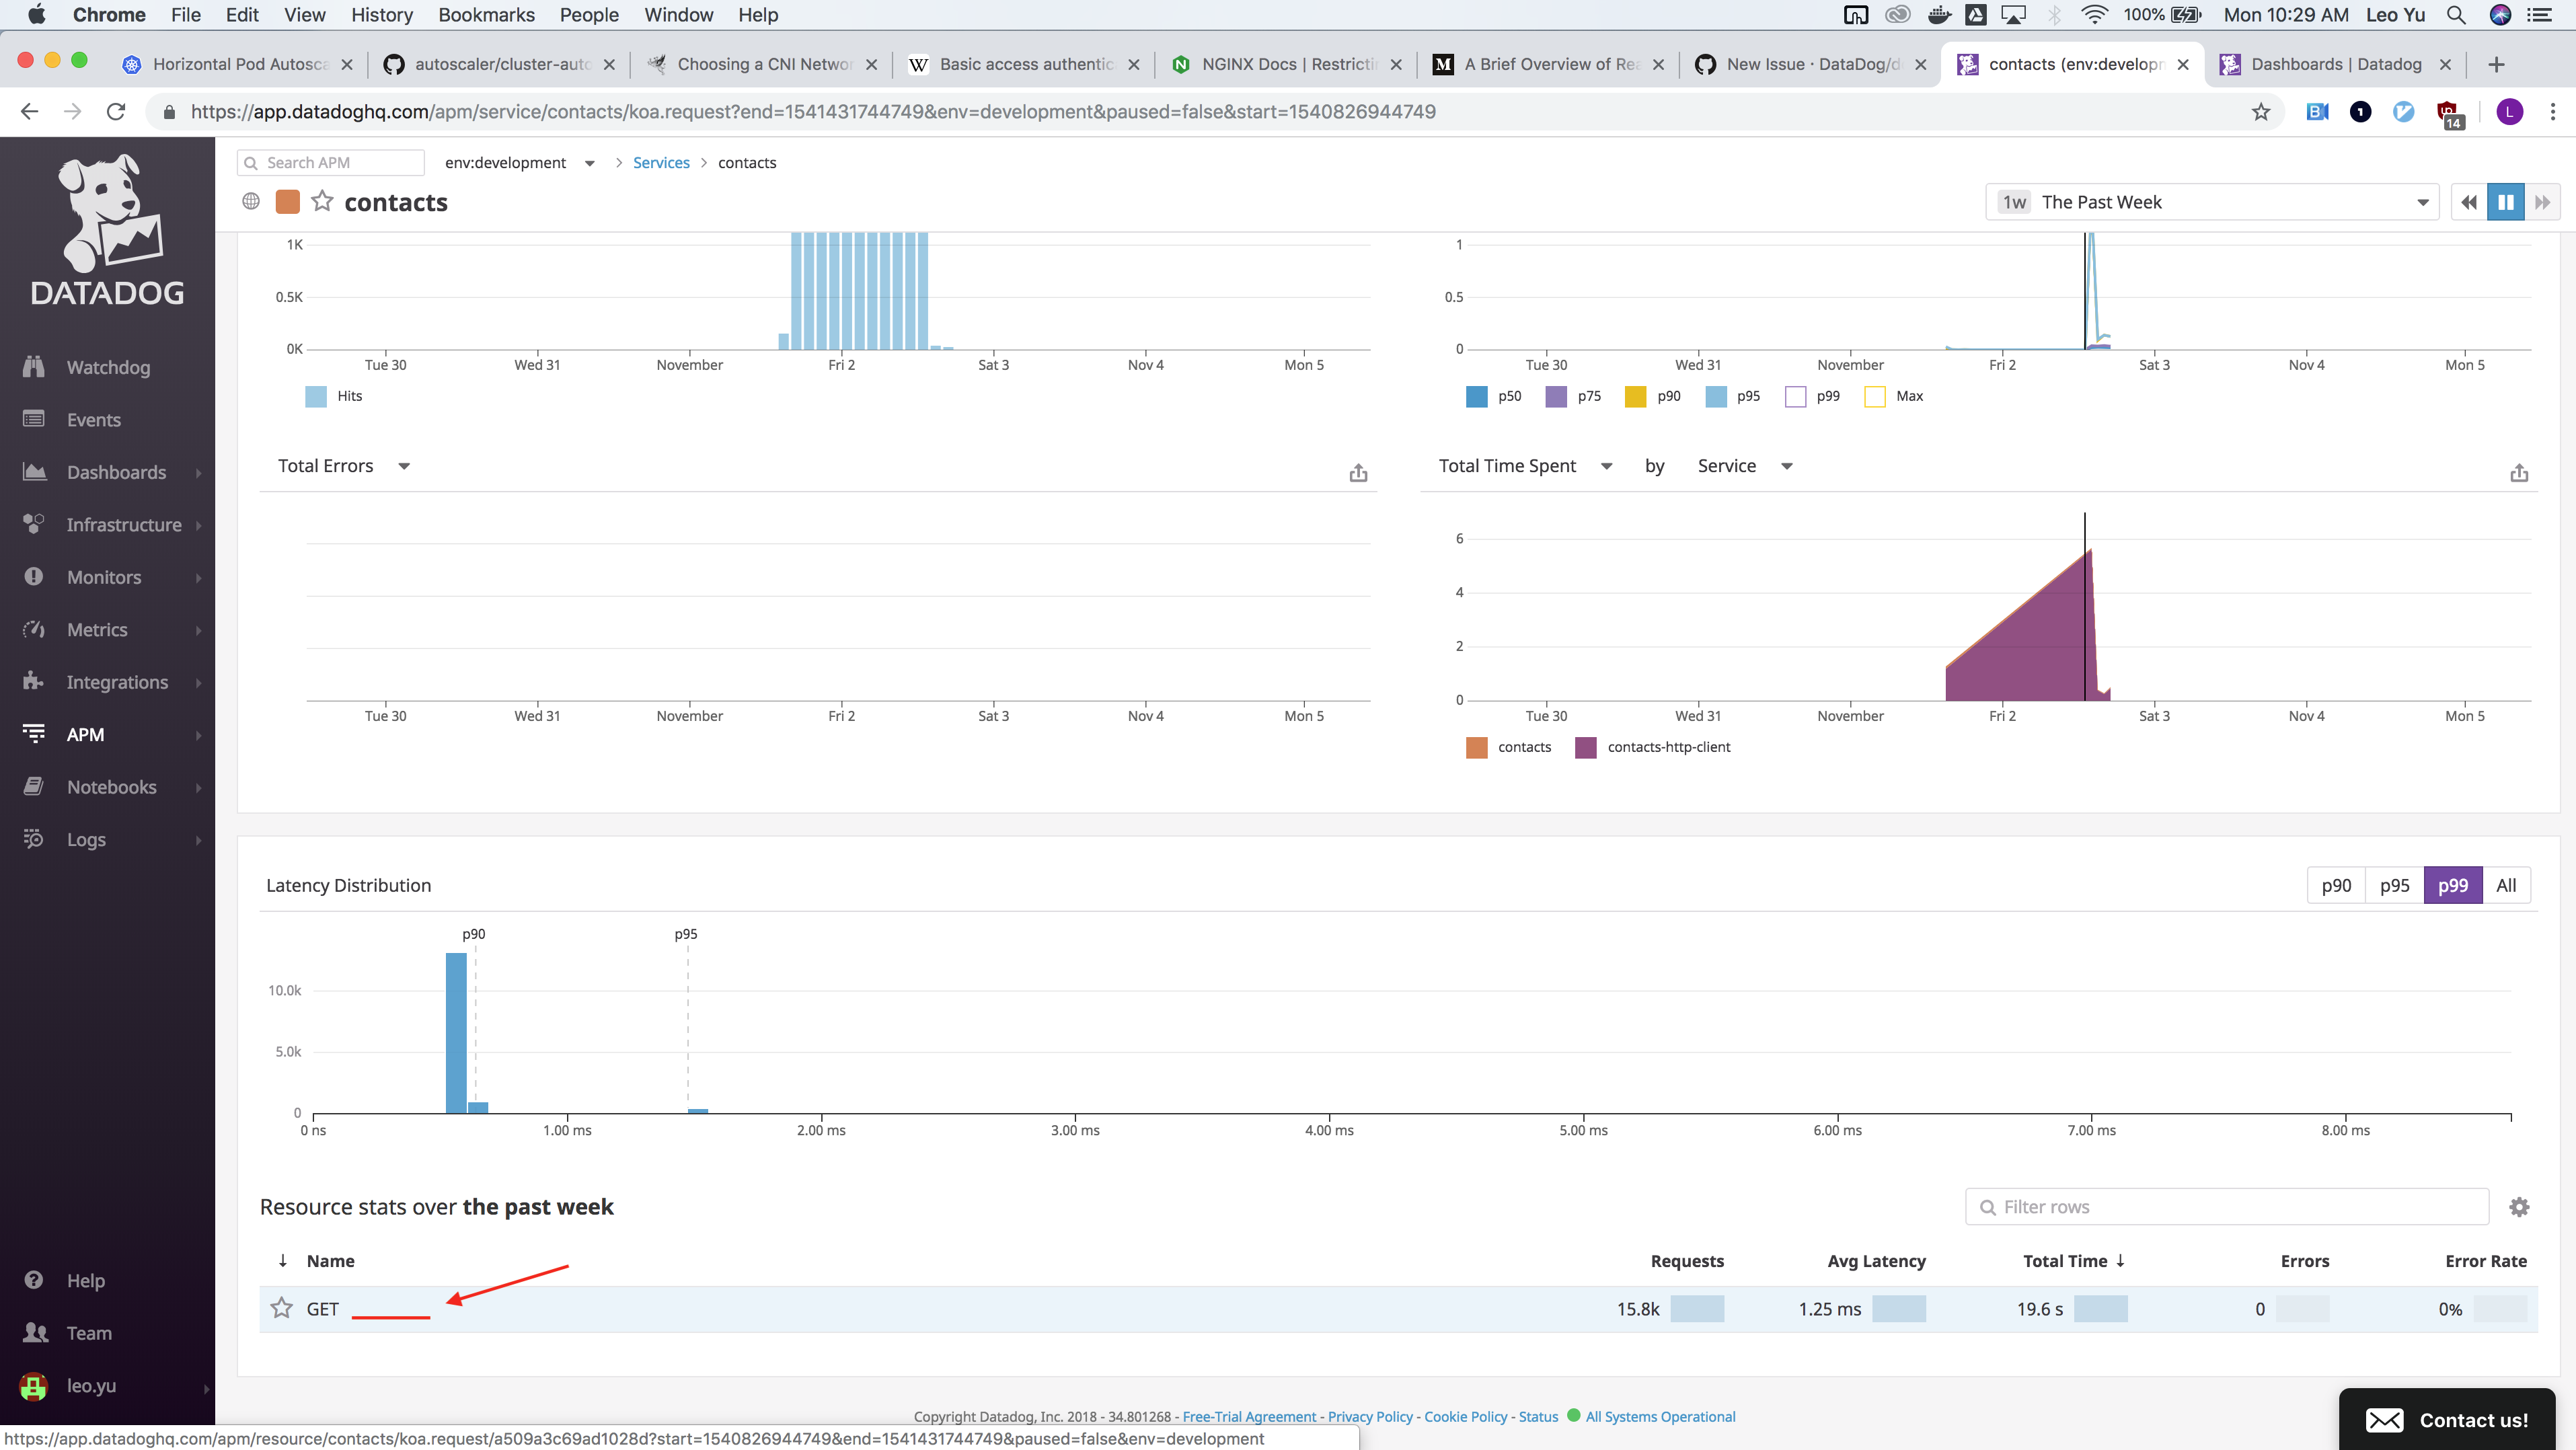Star the contacts service
The width and height of the screenshot is (2576, 1450).
click(x=322, y=201)
